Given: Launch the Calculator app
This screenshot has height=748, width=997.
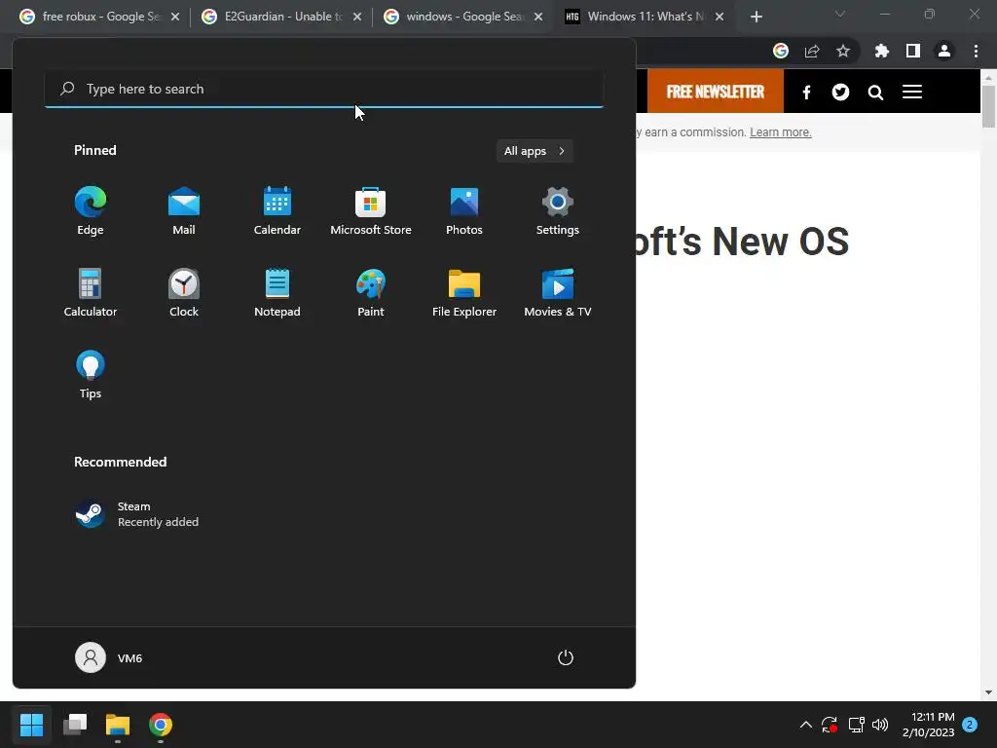Looking at the screenshot, I should click(x=91, y=292).
